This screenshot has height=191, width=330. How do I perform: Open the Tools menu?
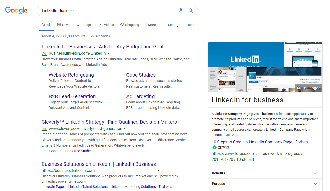(x=190, y=25)
